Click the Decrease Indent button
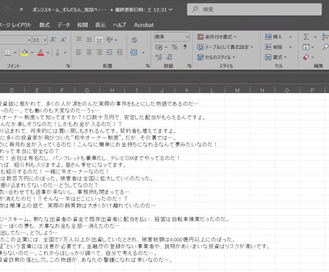This screenshot has height=272, width=329. 109,52
